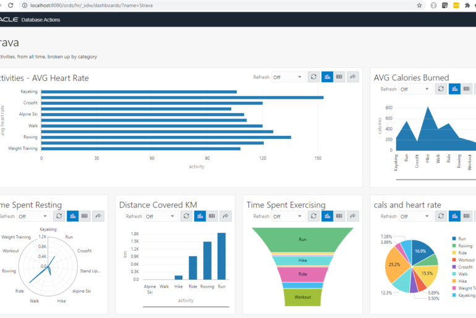
Task: Click the Weight Training heart rate bar
Action: coord(141,149)
